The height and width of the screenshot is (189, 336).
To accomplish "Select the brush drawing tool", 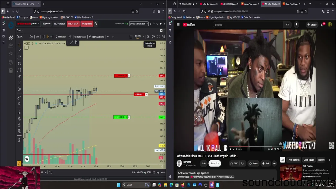I will pyautogui.click(x=19, y=76).
